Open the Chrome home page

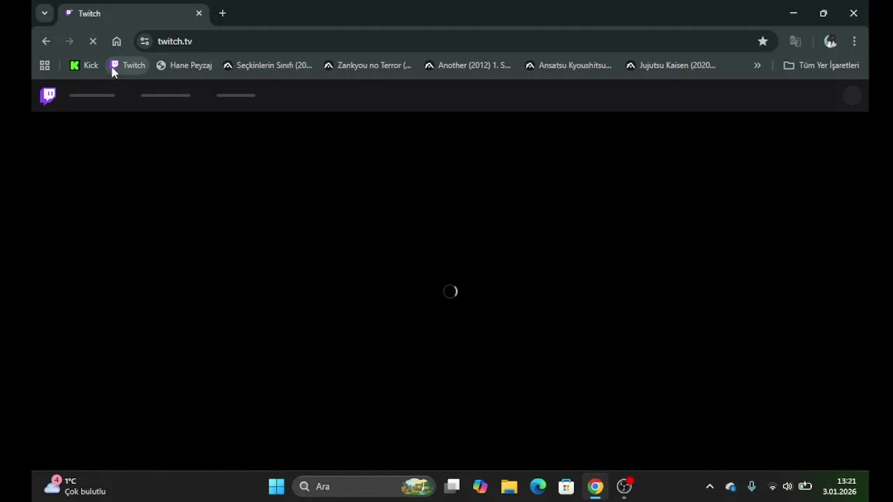[117, 41]
